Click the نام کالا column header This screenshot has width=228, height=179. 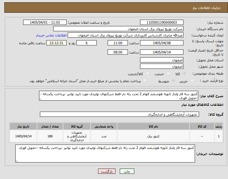[x=153, y=126]
